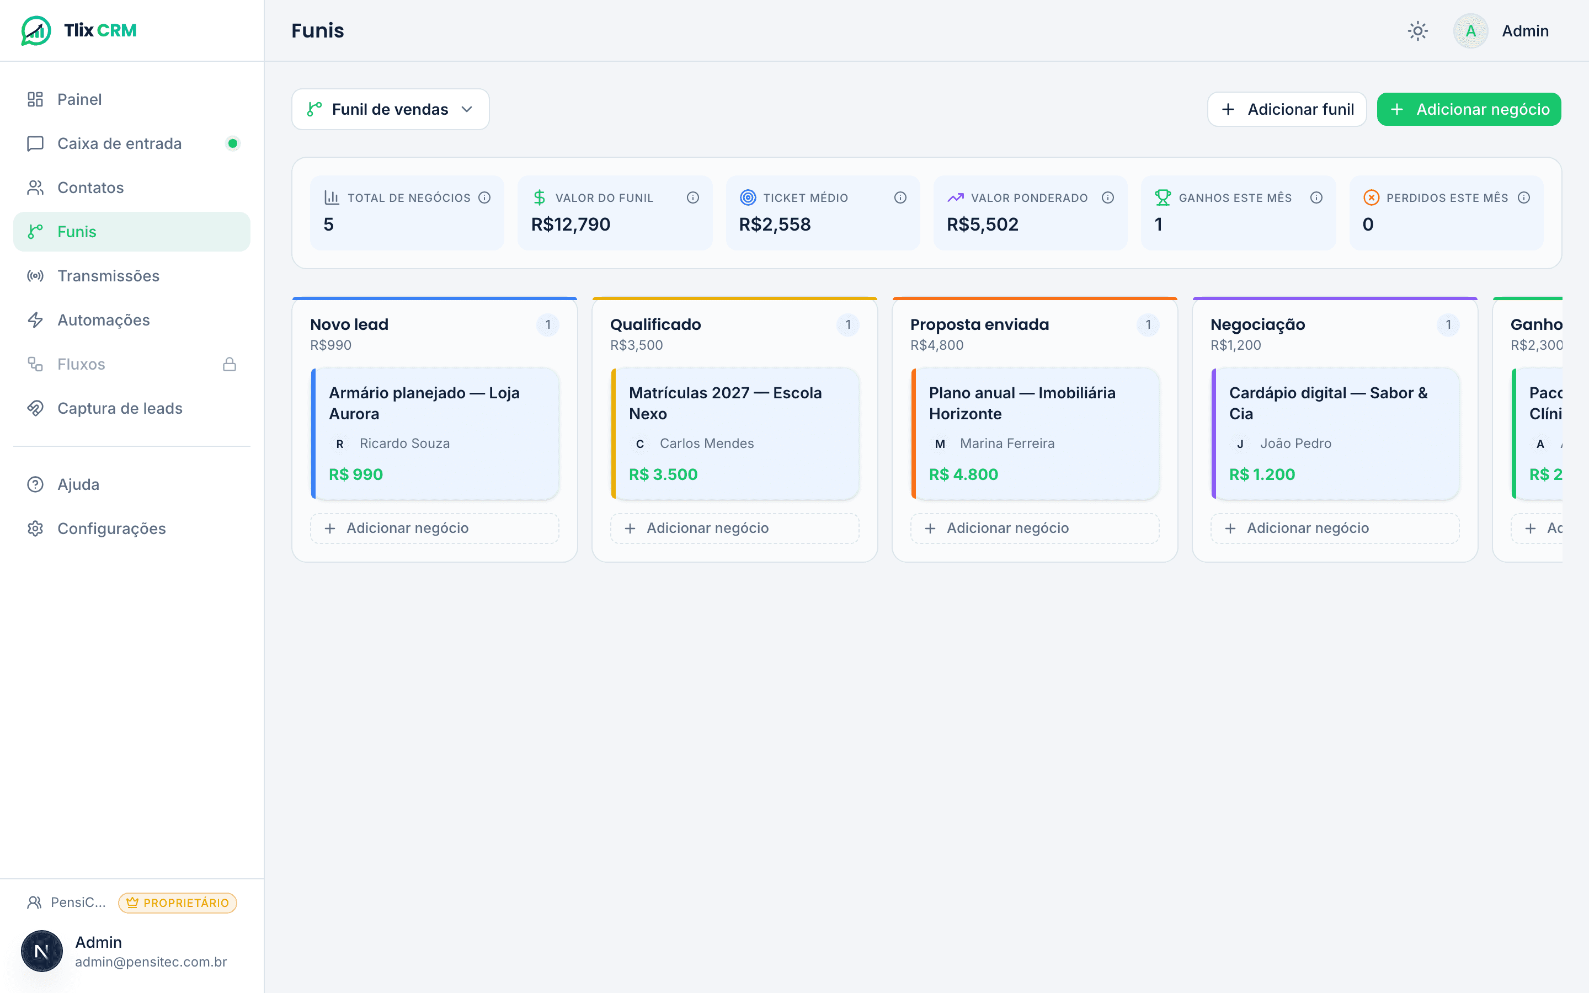Open the Armário planejado — Loja Aurora deal

tap(435, 434)
